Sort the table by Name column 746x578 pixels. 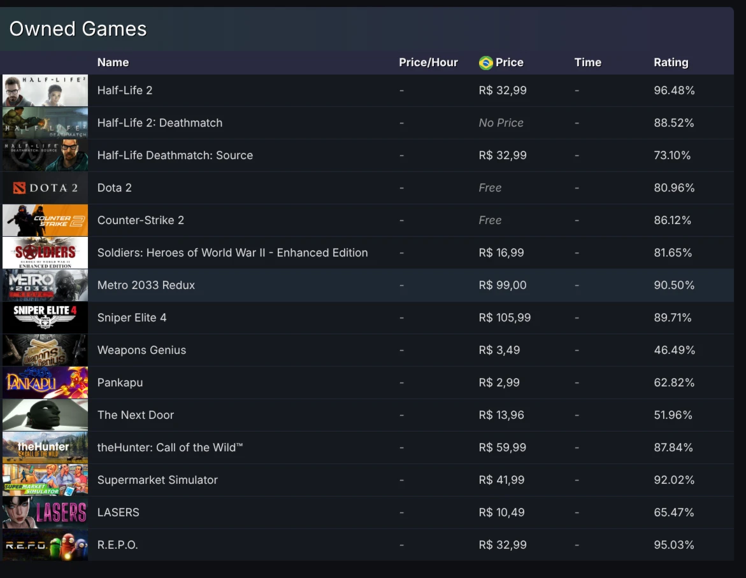pos(113,62)
